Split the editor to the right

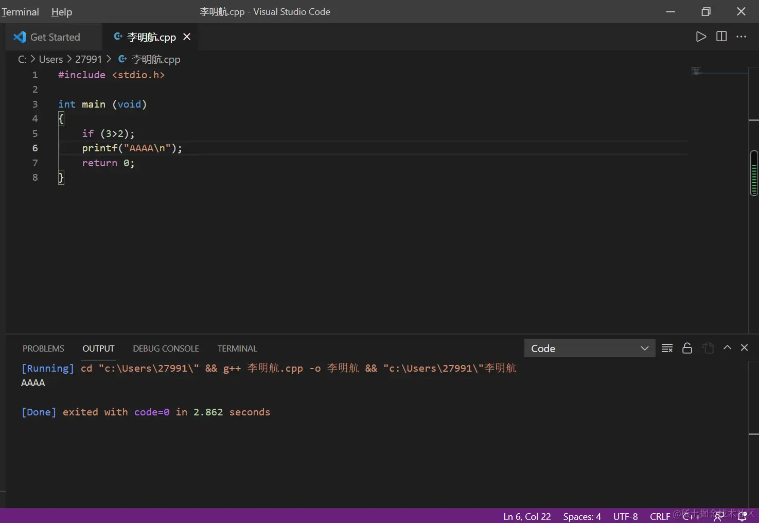[x=721, y=37]
